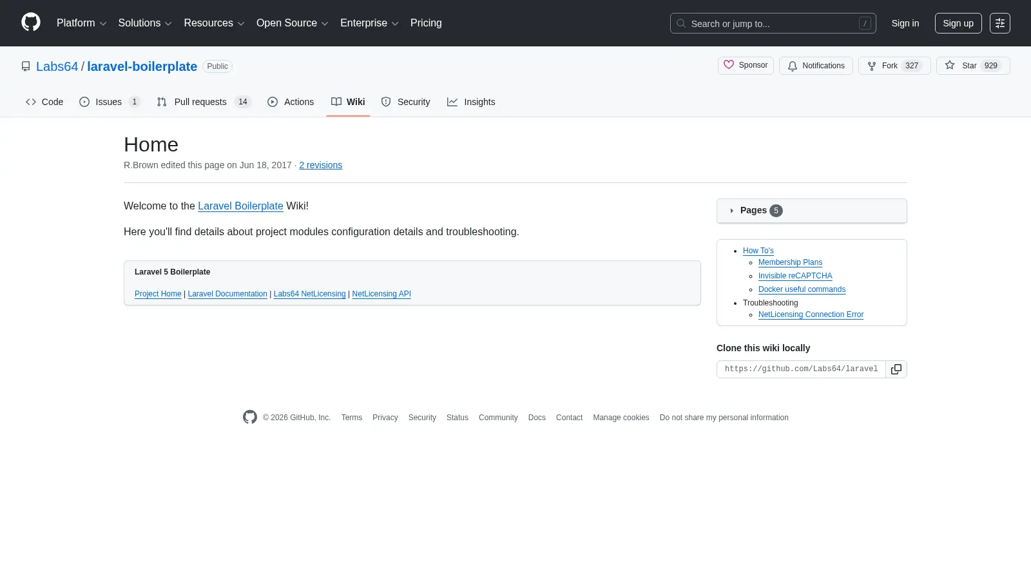
Task: Switch to the Issues tab
Action: pyautogui.click(x=110, y=102)
